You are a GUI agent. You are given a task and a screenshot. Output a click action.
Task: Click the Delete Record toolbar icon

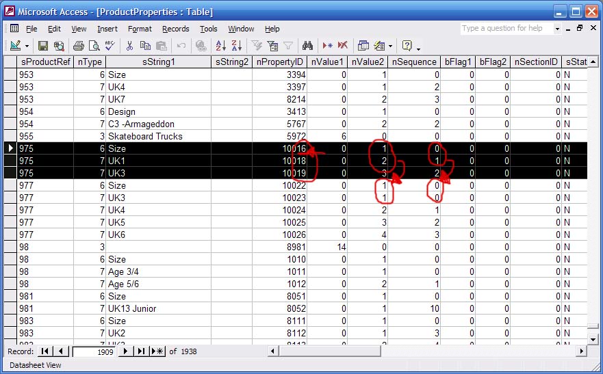(x=342, y=46)
